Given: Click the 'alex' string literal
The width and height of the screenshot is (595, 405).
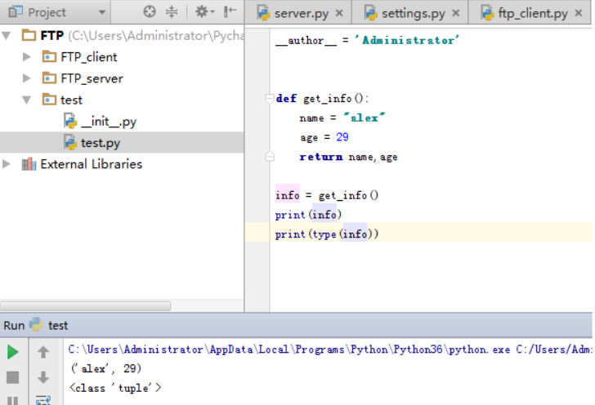Looking at the screenshot, I should [x=364, y=118].
